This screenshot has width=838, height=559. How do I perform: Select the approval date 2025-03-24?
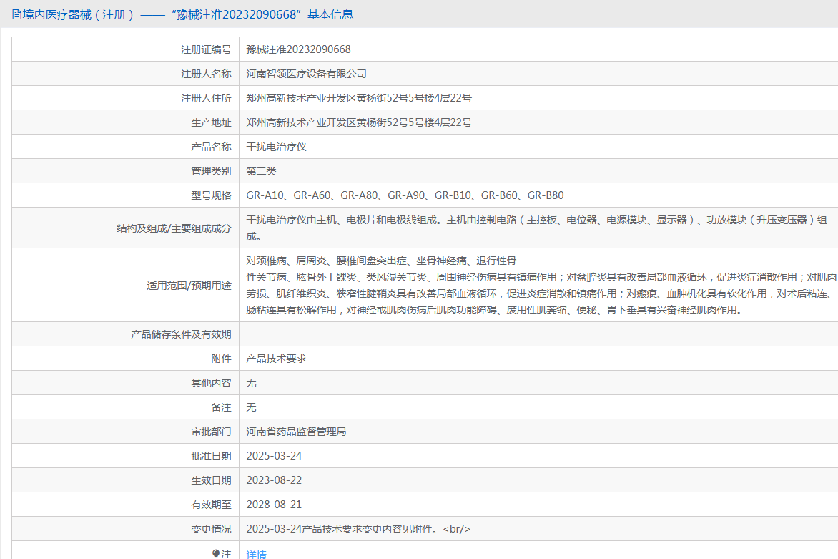[x=274, y=456]
